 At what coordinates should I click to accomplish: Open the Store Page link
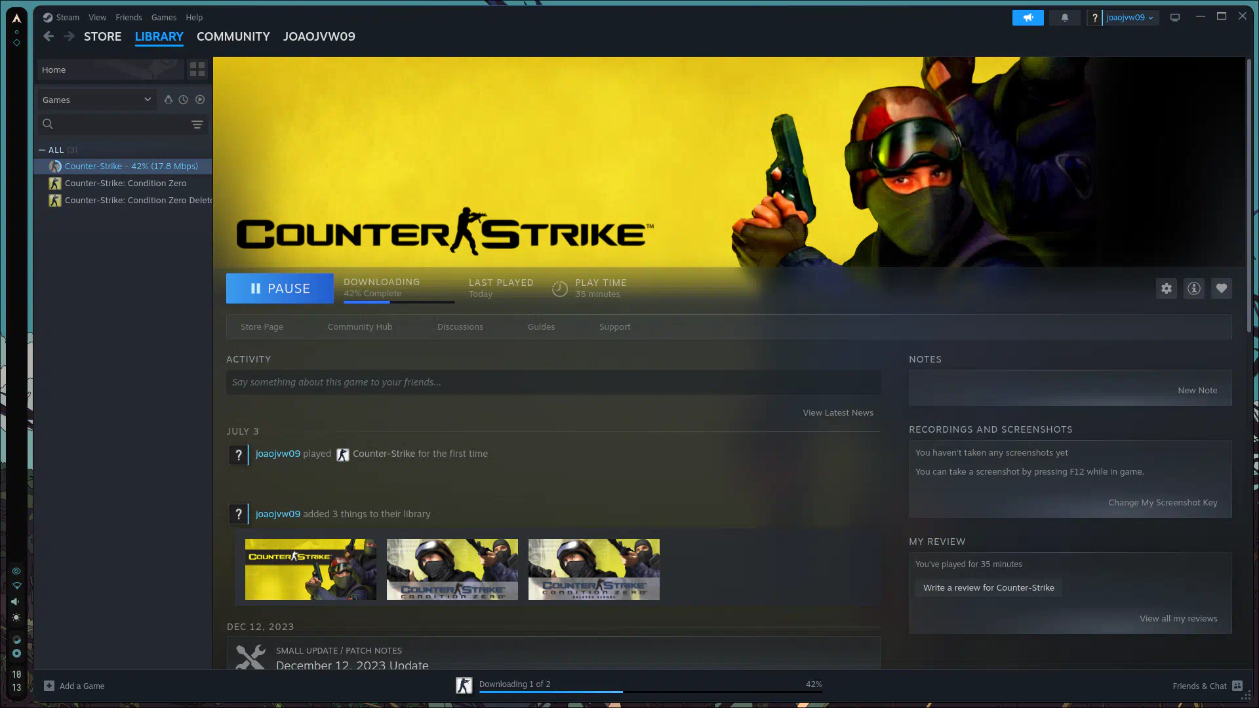coord(262,326)
